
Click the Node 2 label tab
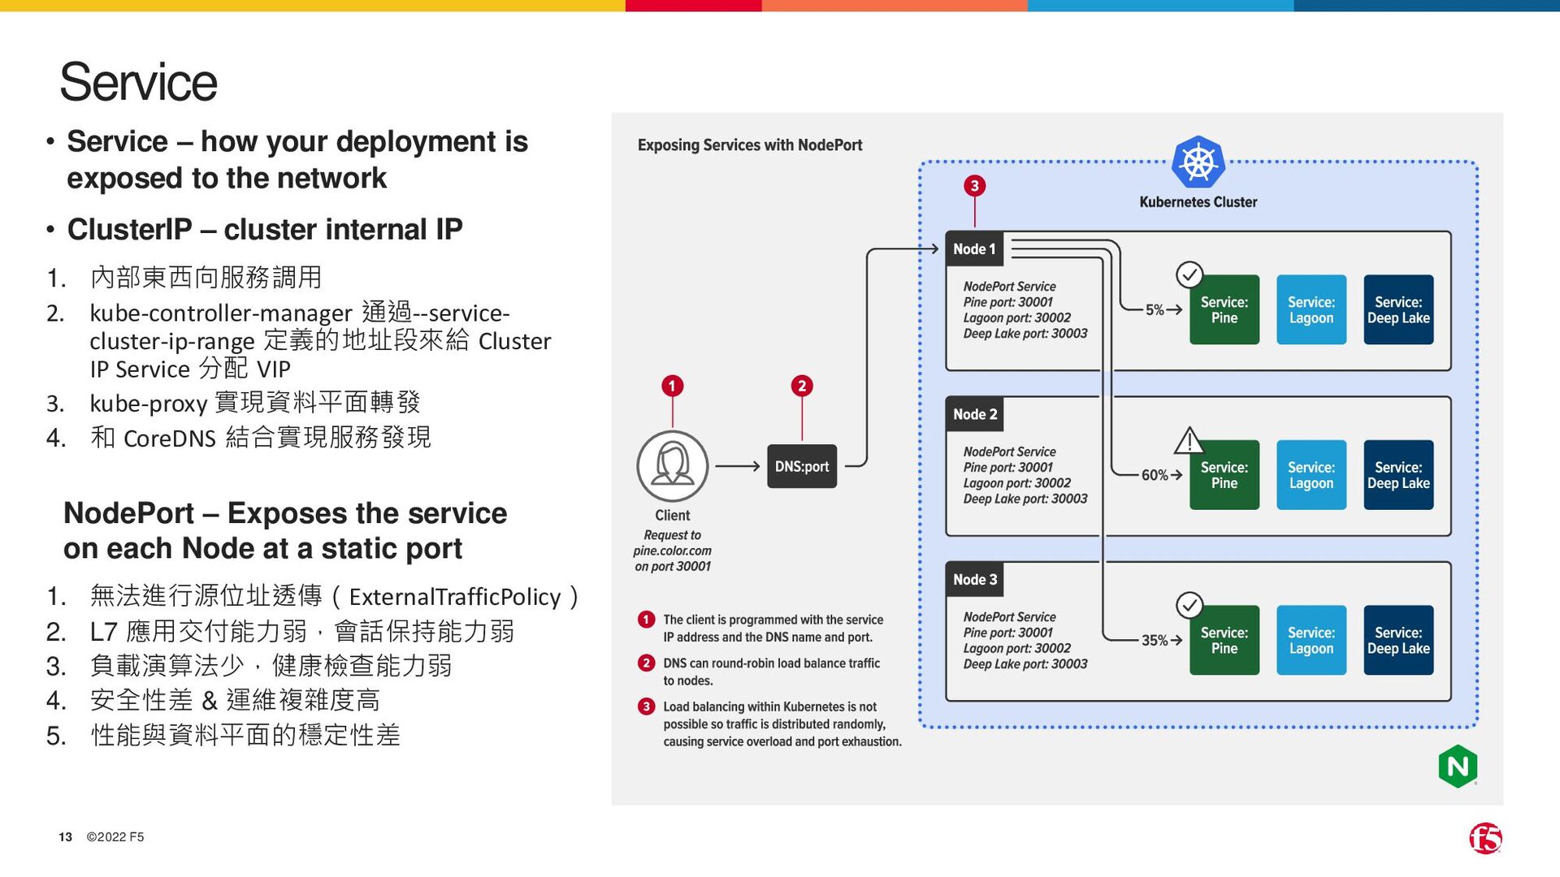coord(974,414)
